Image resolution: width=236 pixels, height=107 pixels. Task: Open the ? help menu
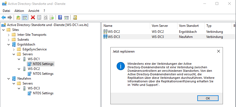click(44, 11)
